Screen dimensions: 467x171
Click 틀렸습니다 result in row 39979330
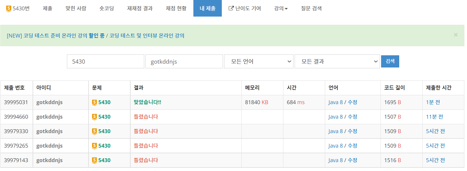click(146, 131)
